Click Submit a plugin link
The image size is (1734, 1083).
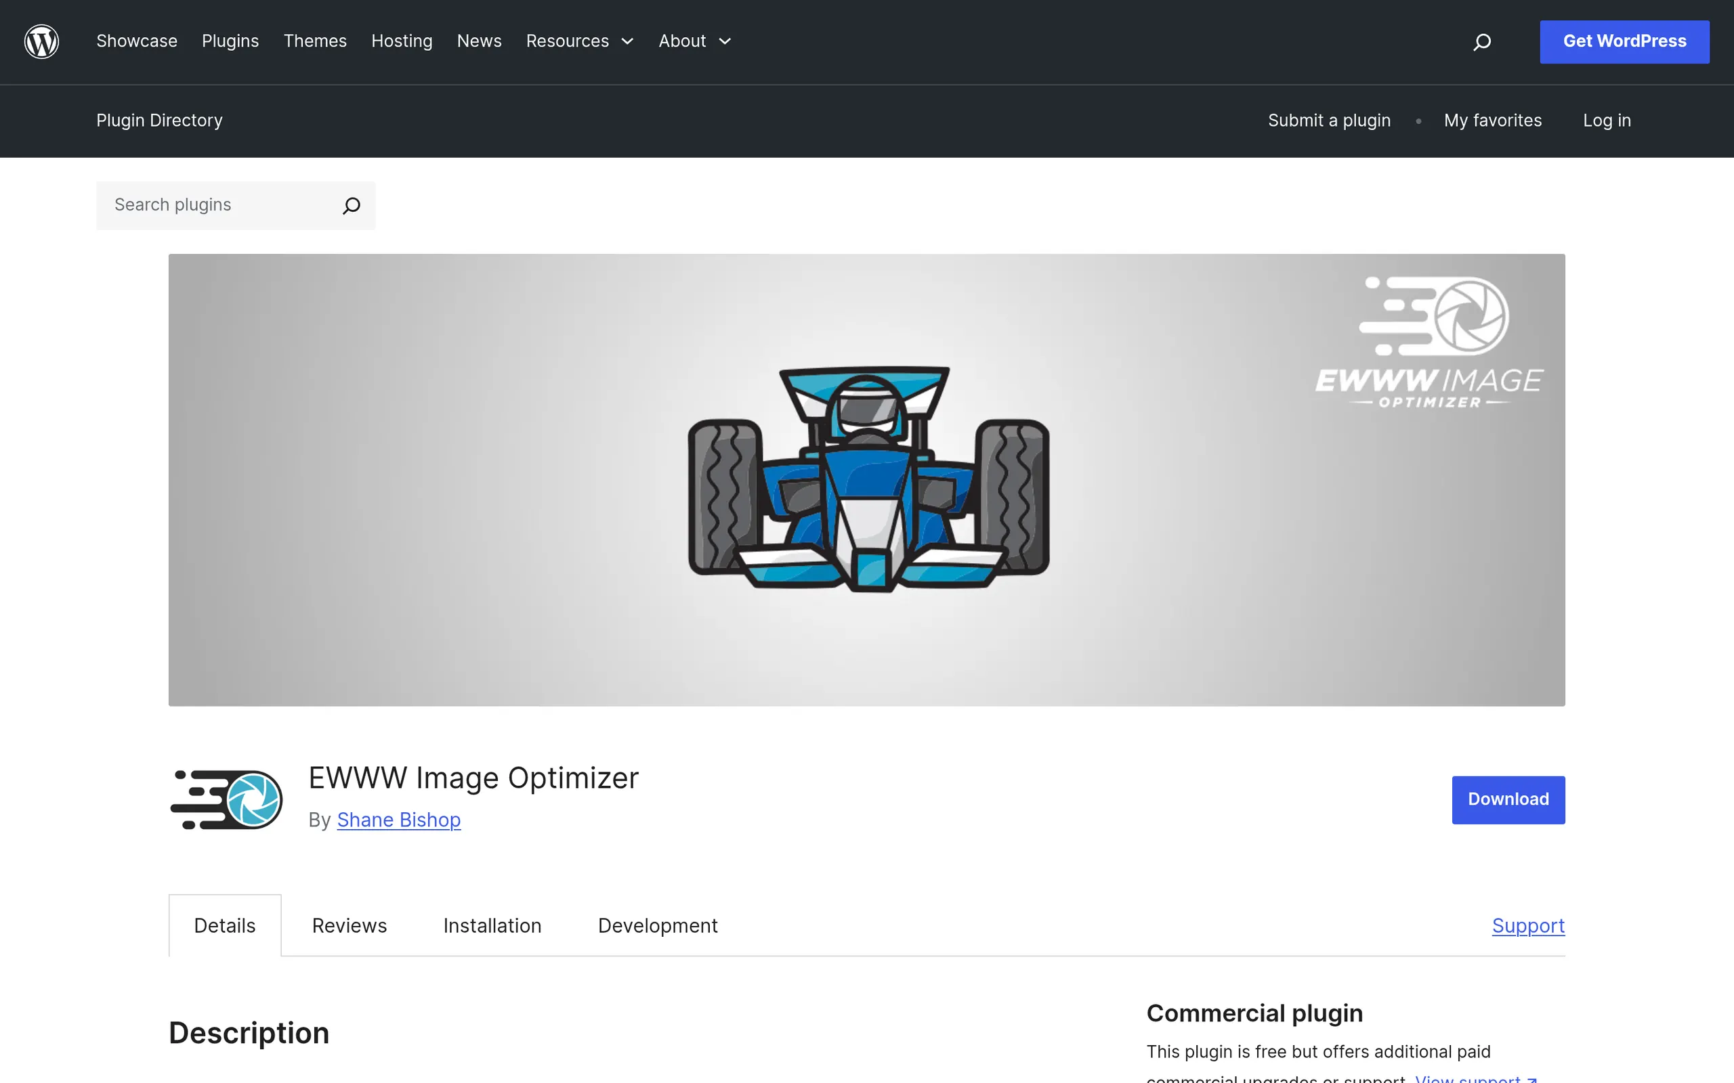coord(1329,120)
